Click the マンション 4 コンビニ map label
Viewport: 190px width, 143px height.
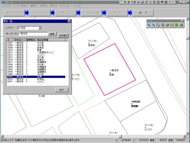(x=149, y=127)
